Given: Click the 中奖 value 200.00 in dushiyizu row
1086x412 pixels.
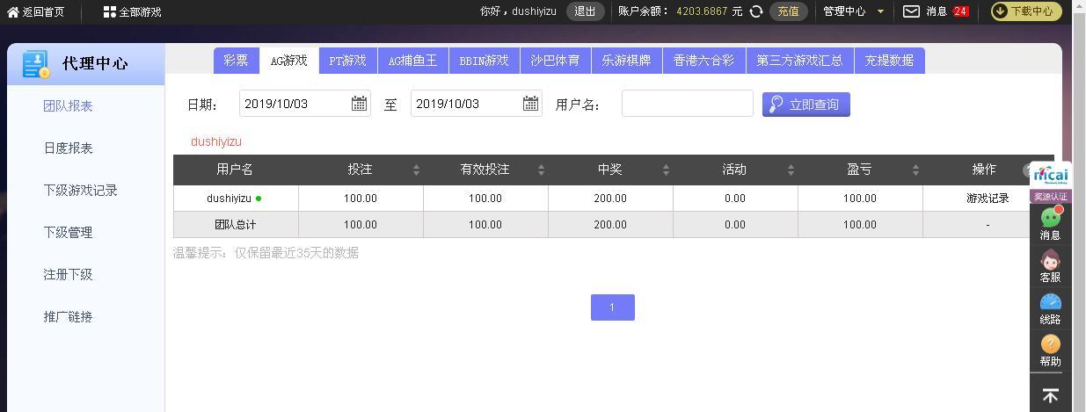Looking at the screenshot, I should [x=610, y=199].
